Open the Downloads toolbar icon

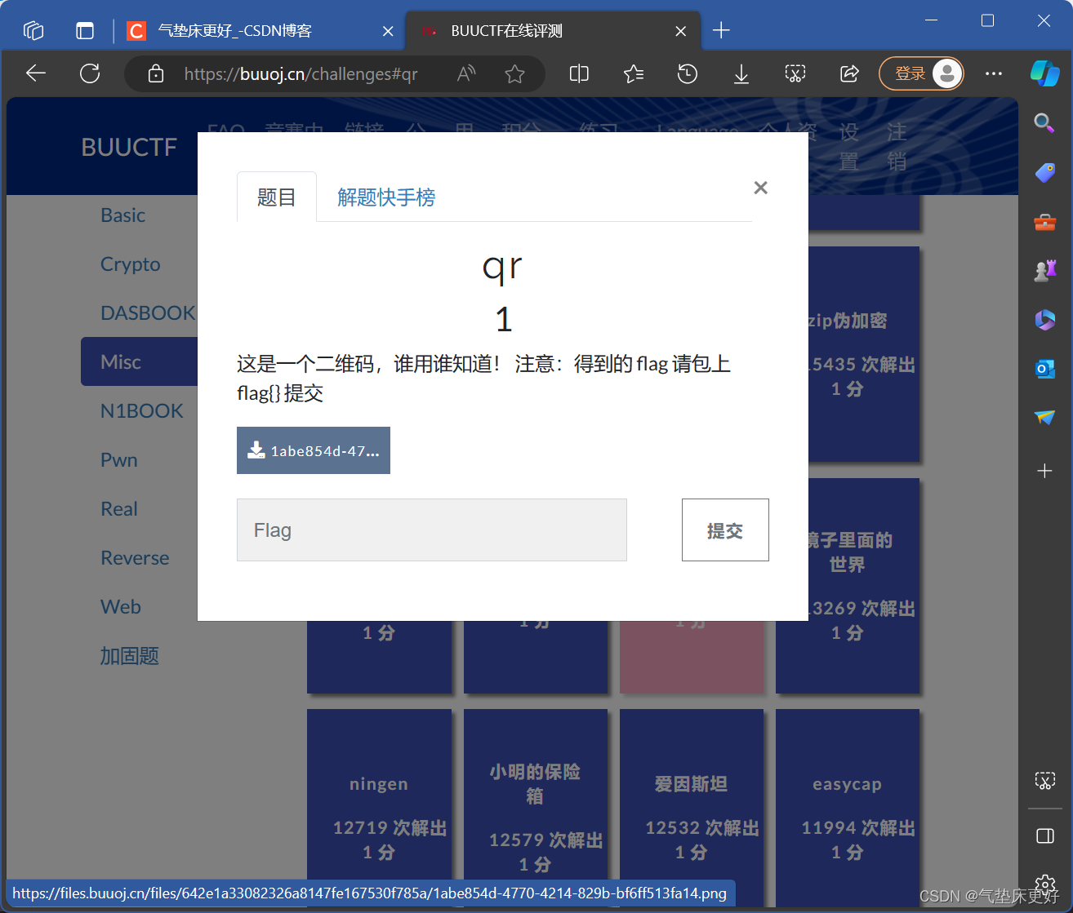click(x=741, y=73)
